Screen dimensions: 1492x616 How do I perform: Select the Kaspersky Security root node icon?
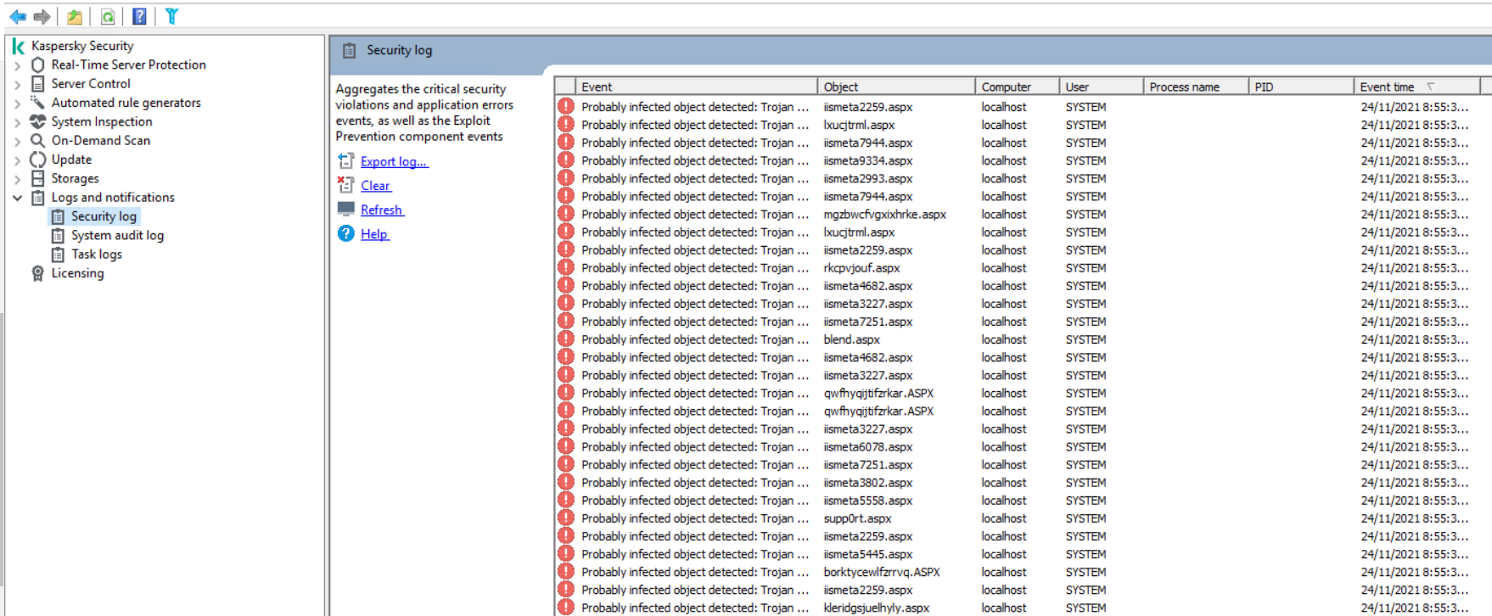18,46
